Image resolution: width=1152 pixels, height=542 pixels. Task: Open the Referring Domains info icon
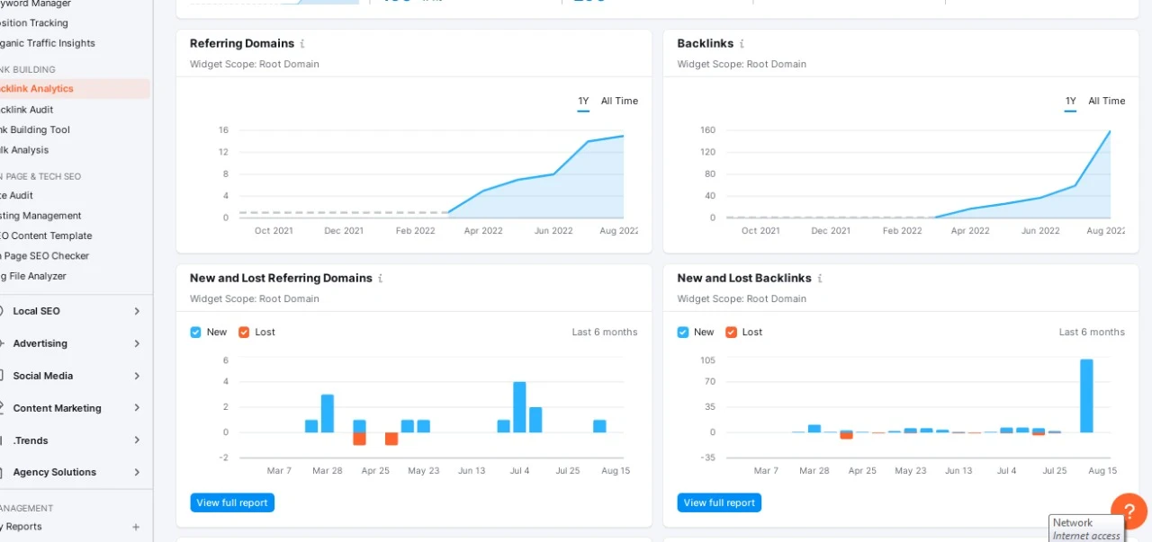[302, 43]
